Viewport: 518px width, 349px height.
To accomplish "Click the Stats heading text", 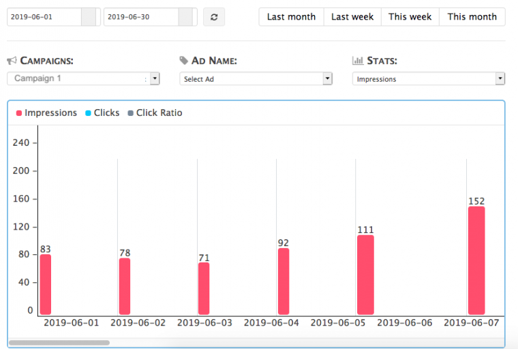I will (x=382, y=61).
